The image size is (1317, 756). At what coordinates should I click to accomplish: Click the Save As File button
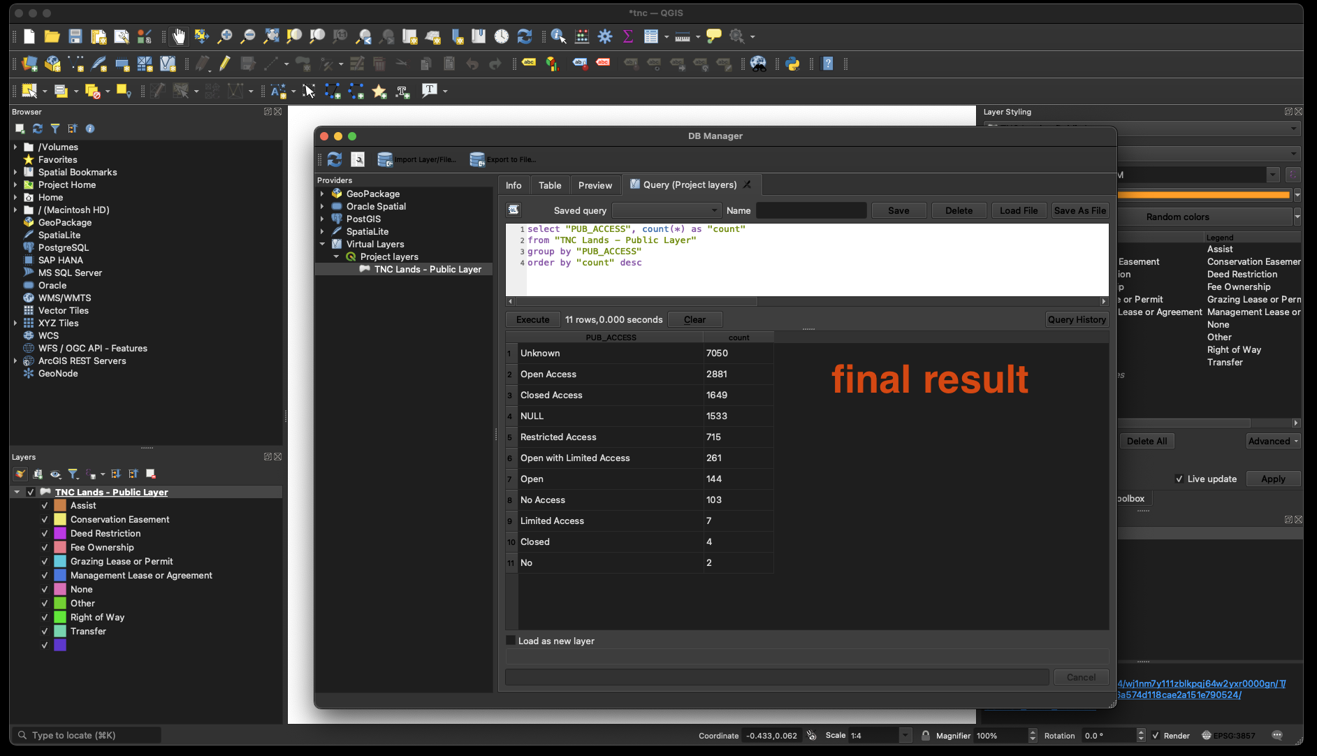[x=1080, y=210]
